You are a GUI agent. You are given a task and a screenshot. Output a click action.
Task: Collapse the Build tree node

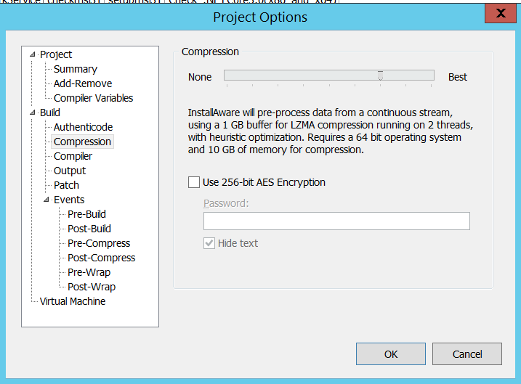tap(33, 113)
